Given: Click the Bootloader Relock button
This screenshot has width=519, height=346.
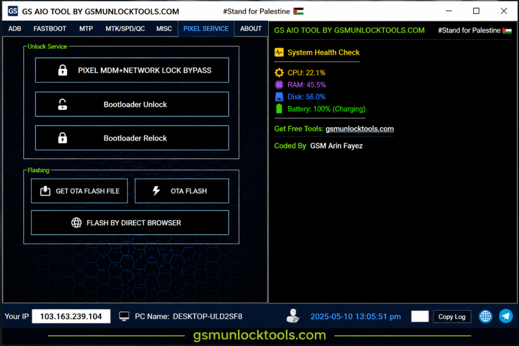Looking at the screenshot, I should (132, 138).
